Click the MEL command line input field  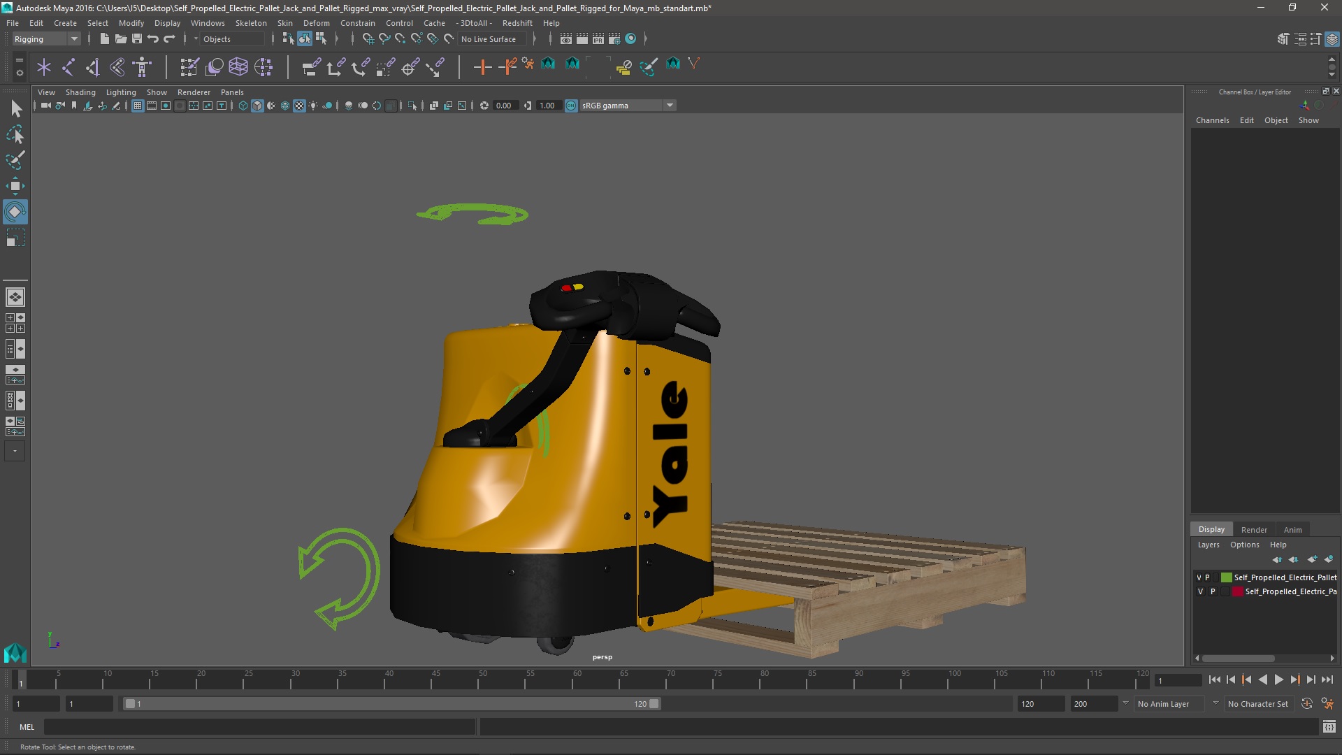[259, 727]
